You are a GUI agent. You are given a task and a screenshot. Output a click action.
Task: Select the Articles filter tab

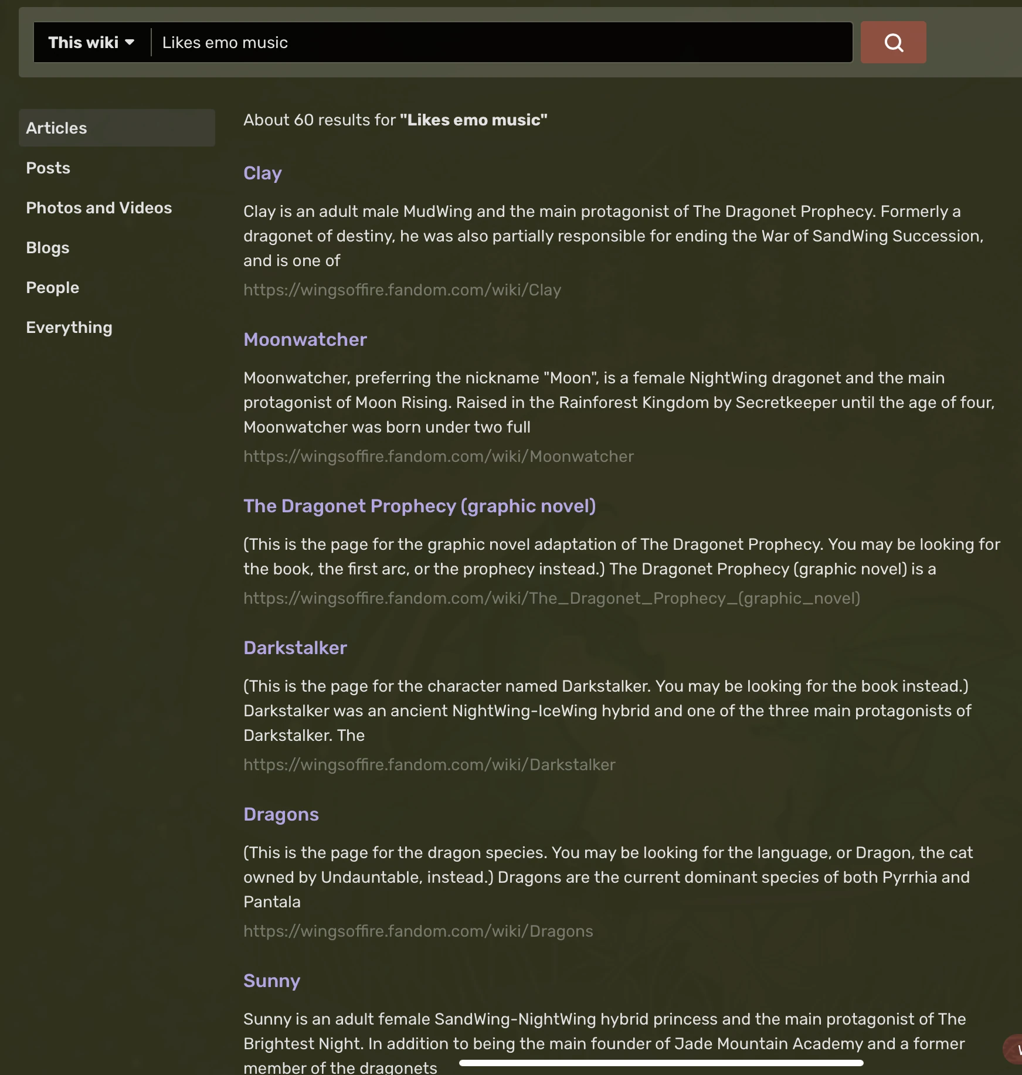tap(116, 128)
